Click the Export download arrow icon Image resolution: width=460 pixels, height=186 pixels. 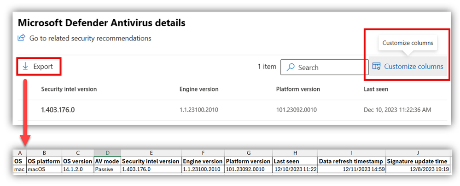click(25, 67)
